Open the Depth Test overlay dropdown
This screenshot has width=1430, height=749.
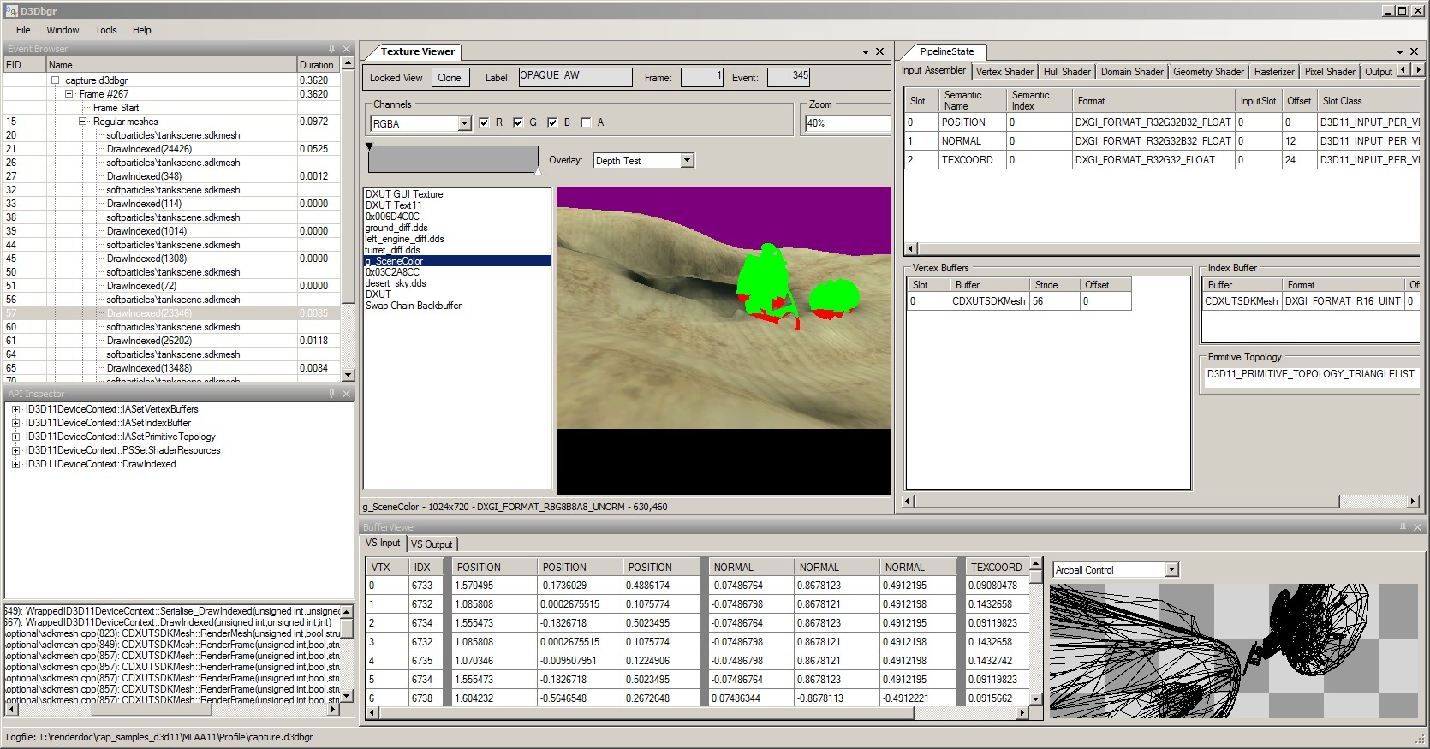(x=687, y=161)
